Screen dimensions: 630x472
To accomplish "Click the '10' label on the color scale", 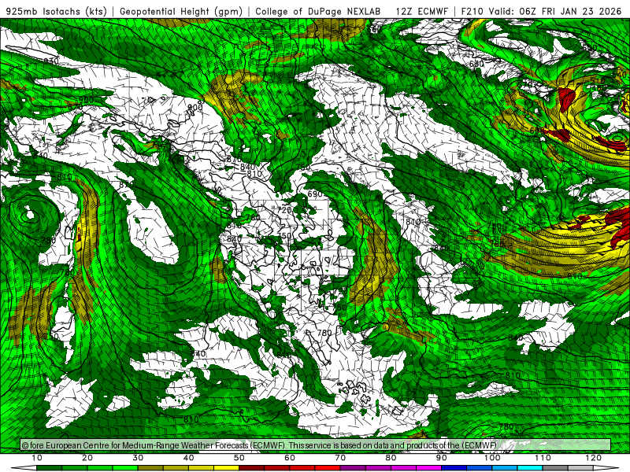I will click(36, 458).
